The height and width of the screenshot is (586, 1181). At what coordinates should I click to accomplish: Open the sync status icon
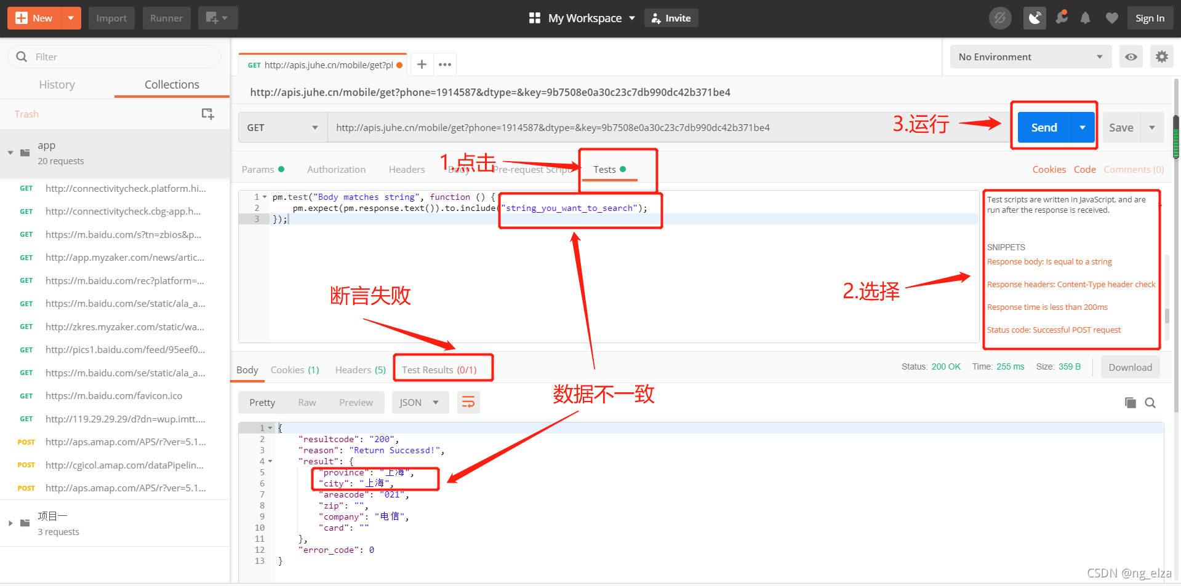(1000, 18)
